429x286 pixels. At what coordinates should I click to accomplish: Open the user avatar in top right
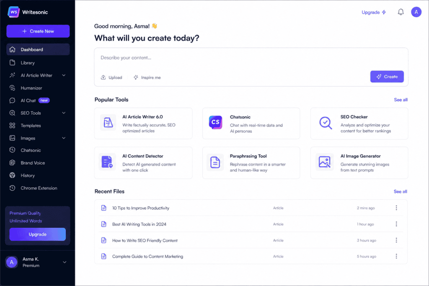[x=416, y=12]
